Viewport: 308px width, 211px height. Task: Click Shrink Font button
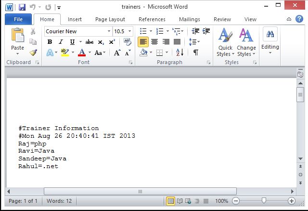(x=128, y=53)
